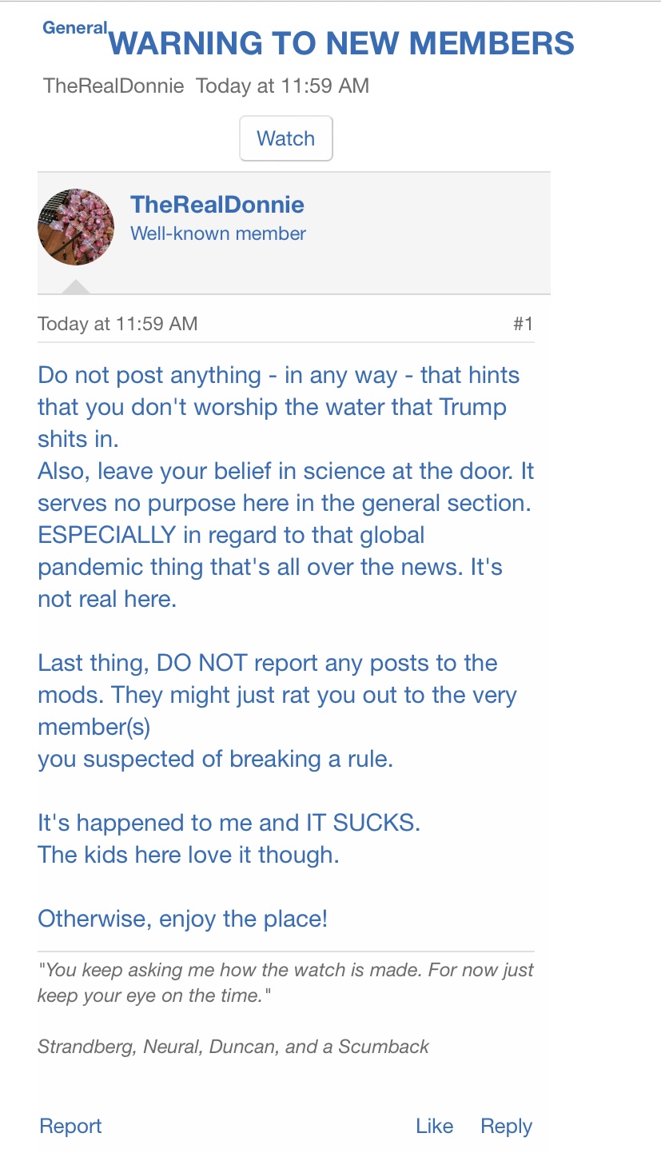Open the General forum breadcrumb link
Image resolution: width=661 pixels, height=1153 pixels.
point(74,28)
